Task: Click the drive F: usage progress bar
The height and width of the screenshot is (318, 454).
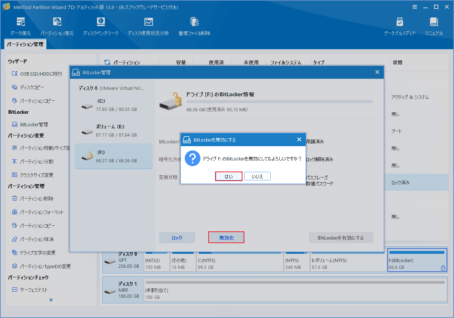Action: point(280,102)
